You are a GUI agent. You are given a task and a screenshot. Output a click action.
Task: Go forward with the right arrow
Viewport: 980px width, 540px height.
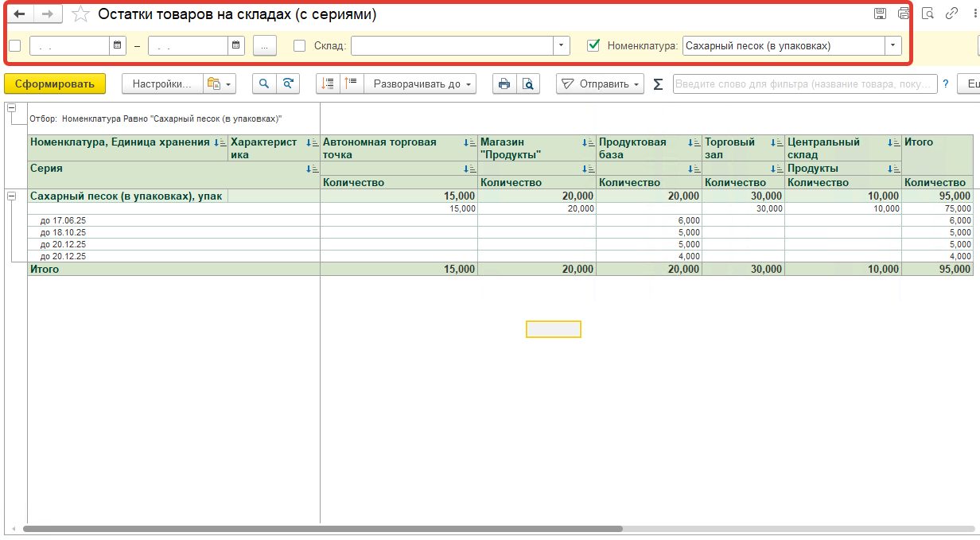[x=48, y=14]
